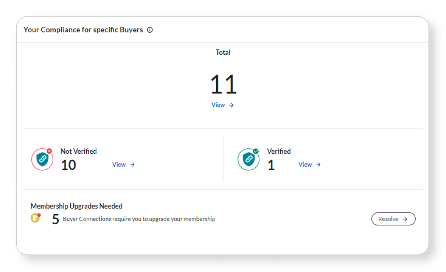Click the red X badge on shield
This screenshot has height=272, width=446.
(49, 151)
